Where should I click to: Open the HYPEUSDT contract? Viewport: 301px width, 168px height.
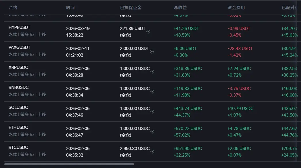point(19,27)
